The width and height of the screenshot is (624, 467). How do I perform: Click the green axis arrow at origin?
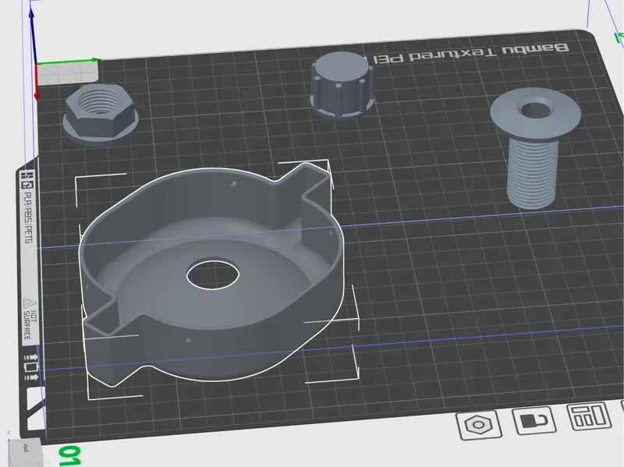pyautogui.click(x=69, y=62)
